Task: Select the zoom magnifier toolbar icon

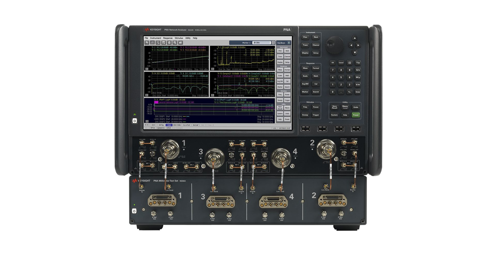Action: [x=175, y=42]
